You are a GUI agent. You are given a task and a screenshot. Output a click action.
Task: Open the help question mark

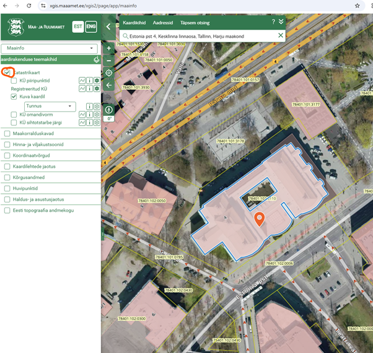tap(273, 22)
